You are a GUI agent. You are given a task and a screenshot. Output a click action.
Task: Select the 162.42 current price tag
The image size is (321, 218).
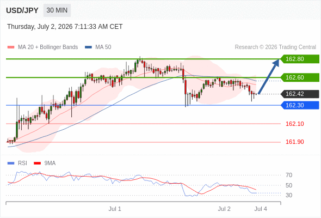point(300,94)
